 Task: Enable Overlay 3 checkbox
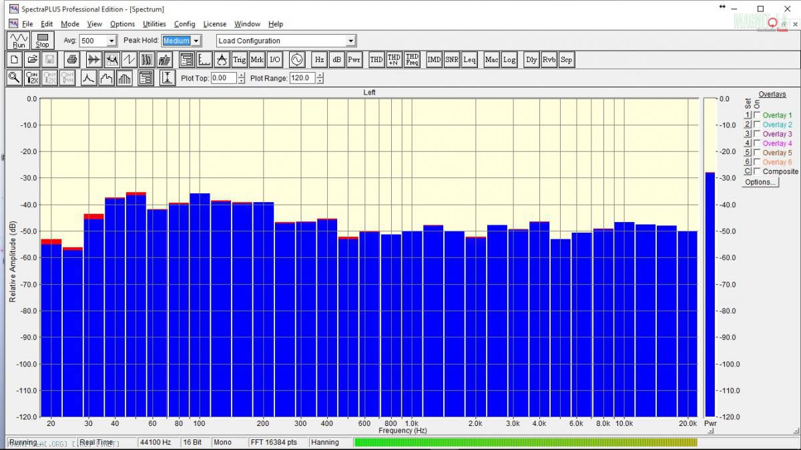point(757,134)
